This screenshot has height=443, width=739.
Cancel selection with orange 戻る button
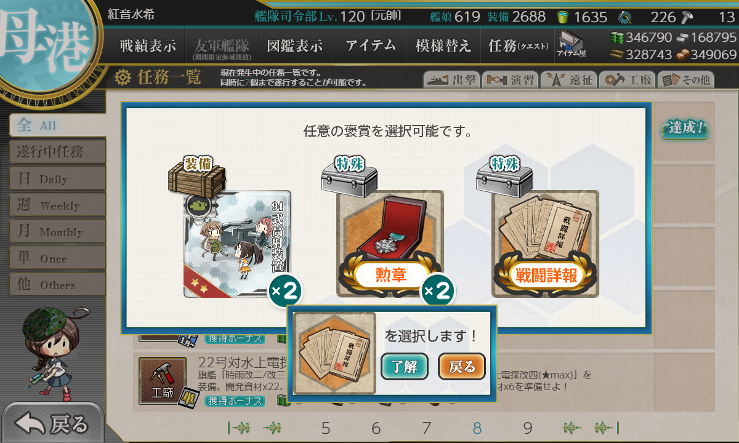click(462, 367)
